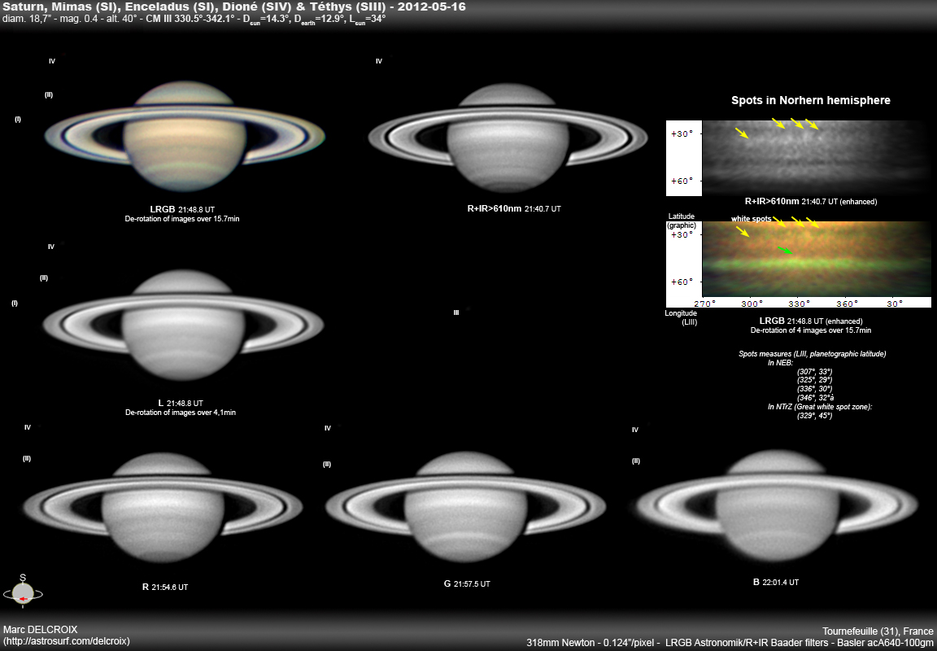Click the '(336°, 30°)' spot measurement
Image resolution: width=937 pixels, height=651 pixels.
click(814, 389)
